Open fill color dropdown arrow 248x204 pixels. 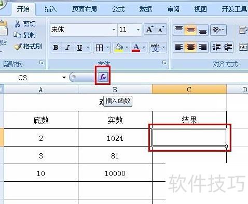point(127,48)
